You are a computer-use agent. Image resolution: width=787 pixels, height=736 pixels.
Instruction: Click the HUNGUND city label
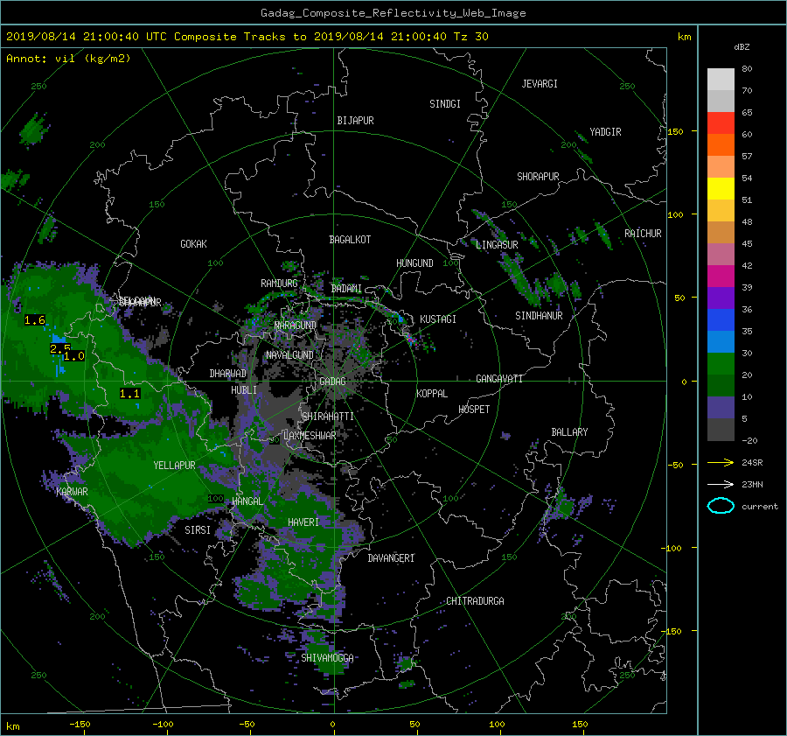point(414,263)
